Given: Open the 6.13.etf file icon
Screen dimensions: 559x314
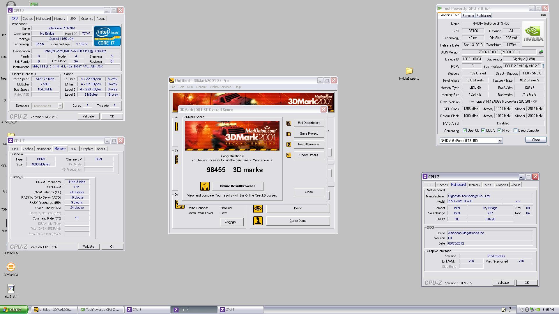Looking at the screenshot, I should tap(11, 291).
